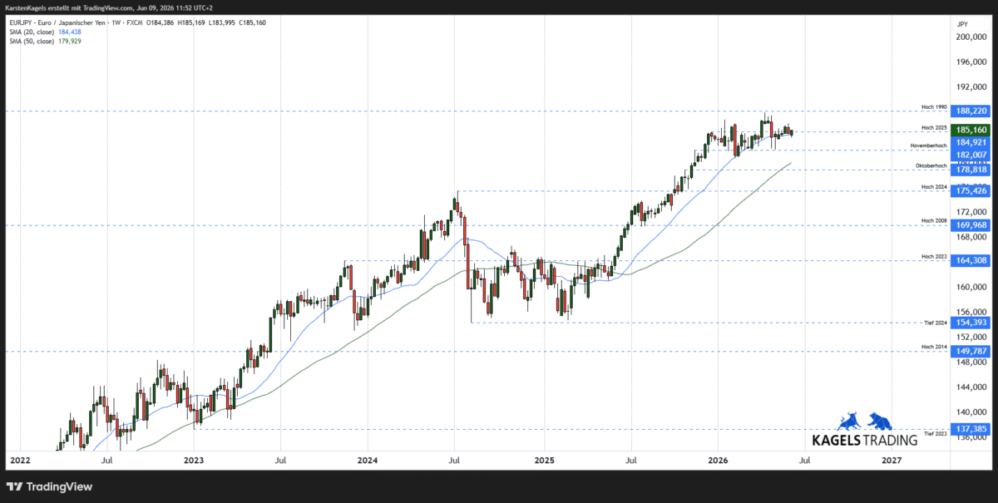Click the 200,000 price axis tick

click(971, 37)
